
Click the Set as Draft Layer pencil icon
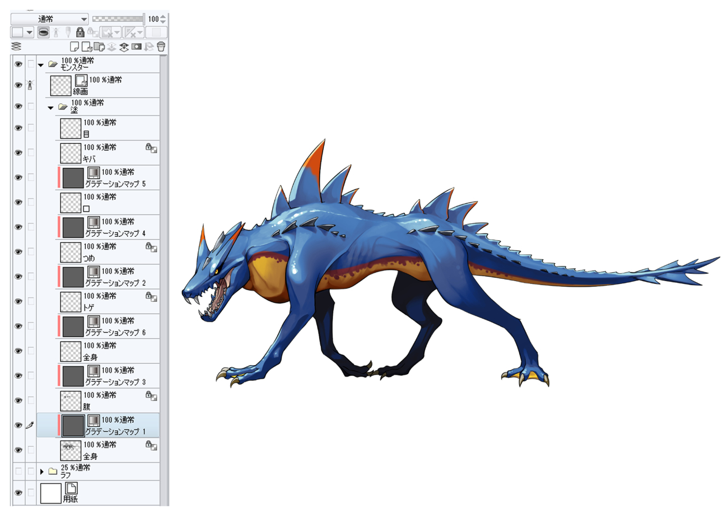68,32
